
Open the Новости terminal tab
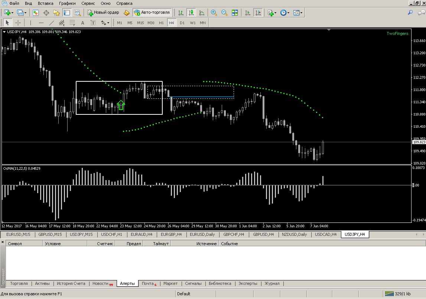pyautogui.click(x=103, y=283)
